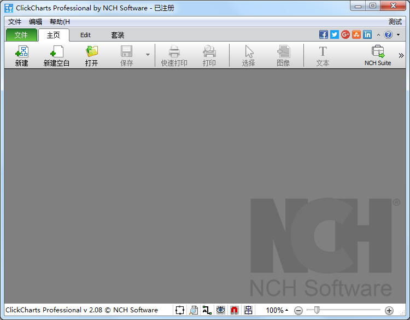Toggle the red magnet snap icon
Image resolution: width=410 pixels, height=320 pixels.
point(235,310)
